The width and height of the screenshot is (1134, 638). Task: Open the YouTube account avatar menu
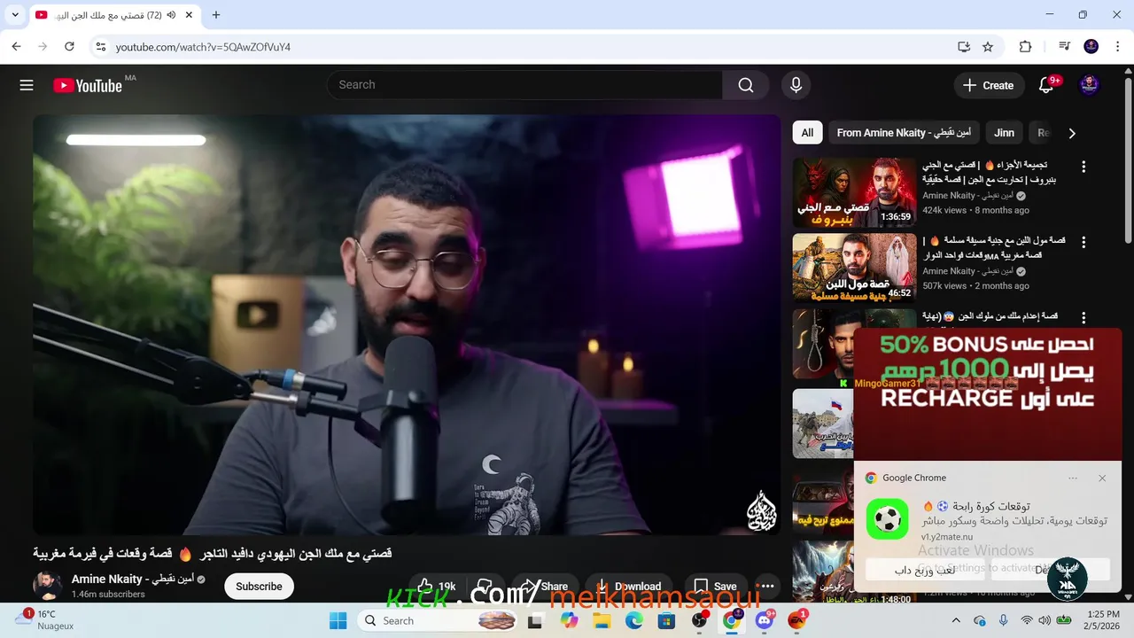coord(1090,85)
